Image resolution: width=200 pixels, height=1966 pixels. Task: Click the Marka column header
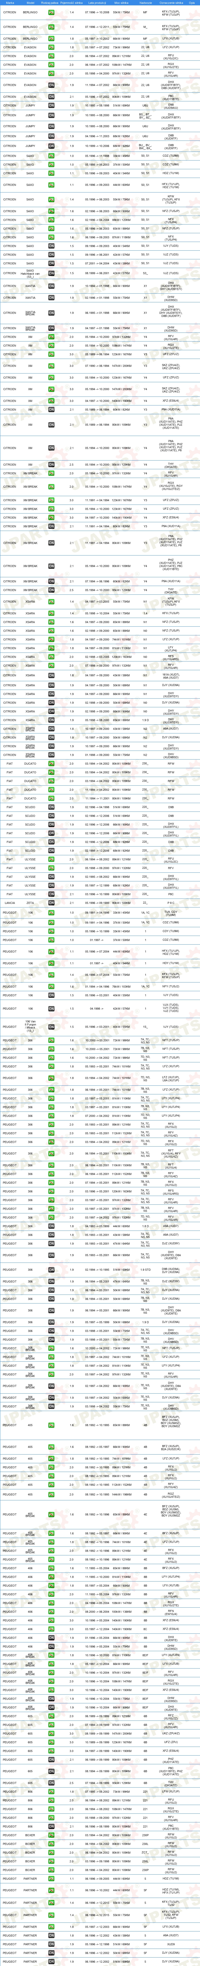tap(10, 3)
